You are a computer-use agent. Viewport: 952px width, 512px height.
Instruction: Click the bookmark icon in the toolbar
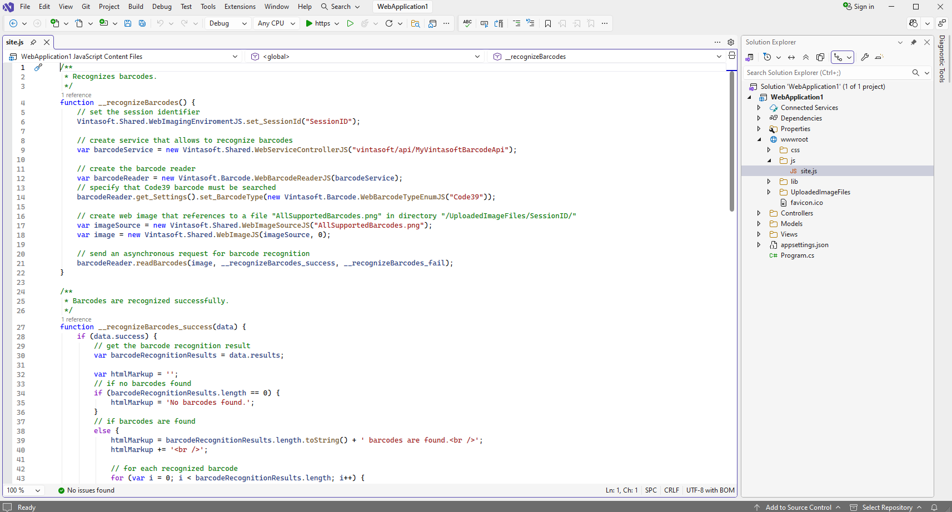click(548, 23)
